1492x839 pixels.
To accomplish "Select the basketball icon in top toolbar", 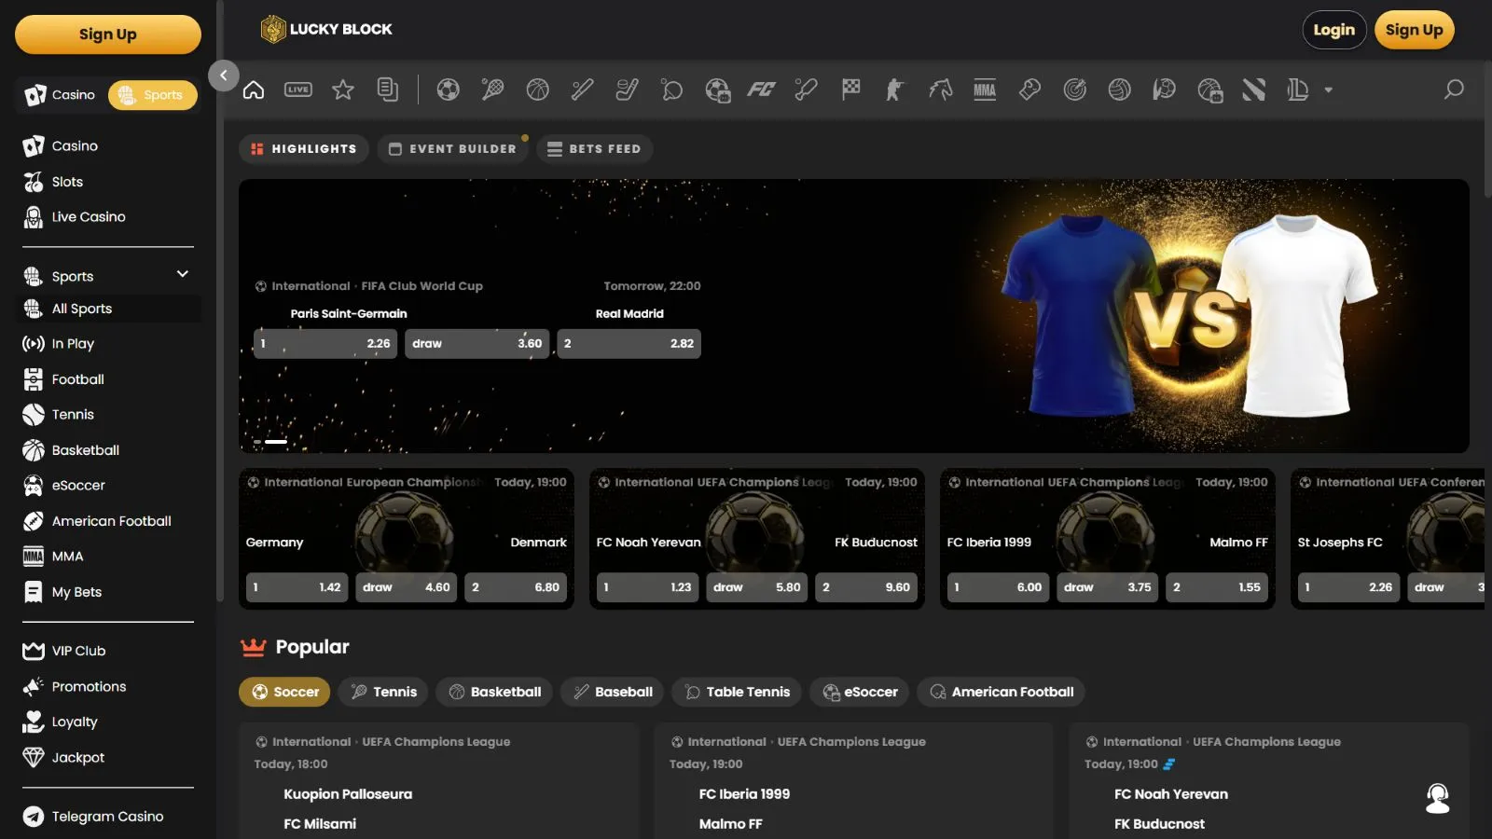I will point(538,89).
